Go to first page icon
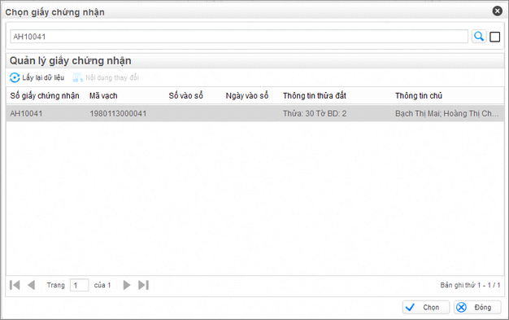 click(15, 285)
